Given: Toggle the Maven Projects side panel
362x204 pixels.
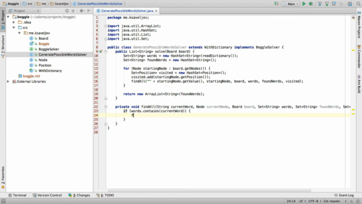Looking at the screenshot, I should tap(359, 25).
